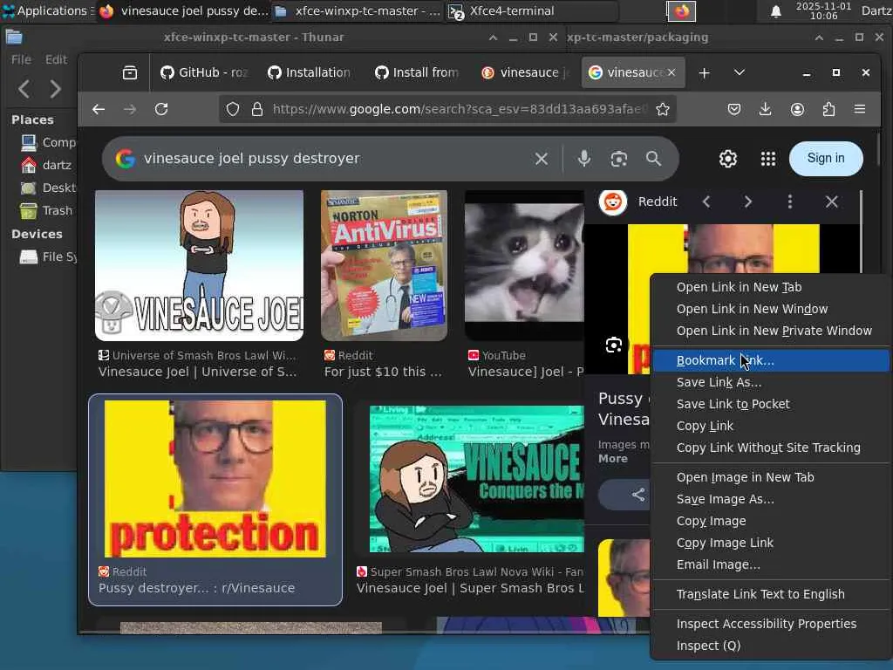Viewport: 893px width, 670px height.
Task: Open 'Pussy destroyer... : r/Vinesauce' link
Action: [x=196, y=588]
